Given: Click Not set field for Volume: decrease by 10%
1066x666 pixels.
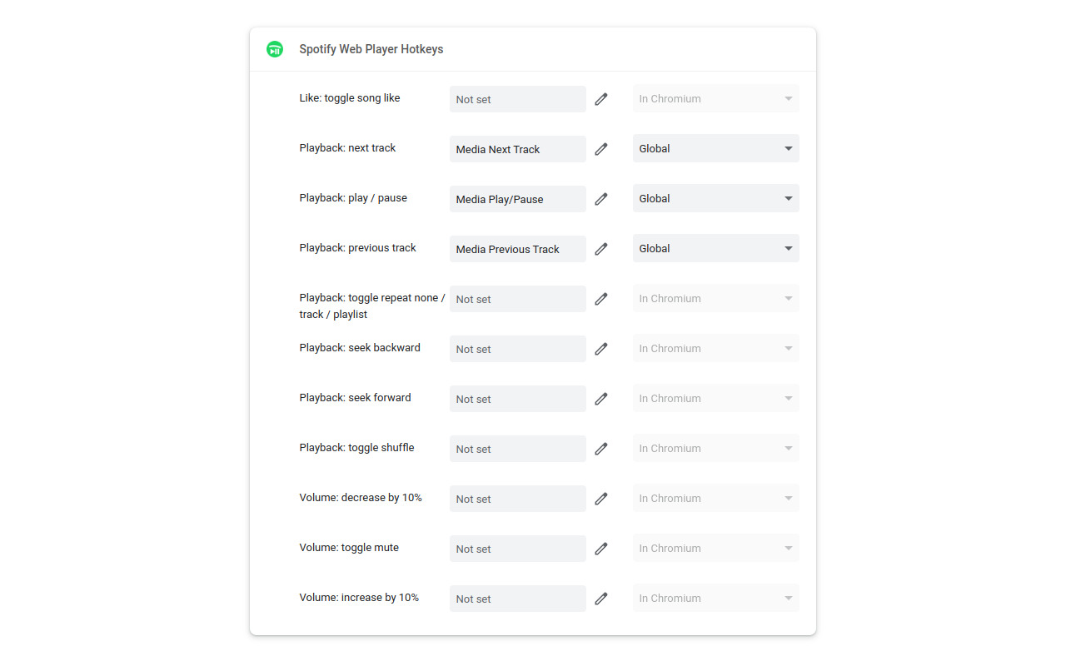Looking at the screenshot, I should (518, 499).
